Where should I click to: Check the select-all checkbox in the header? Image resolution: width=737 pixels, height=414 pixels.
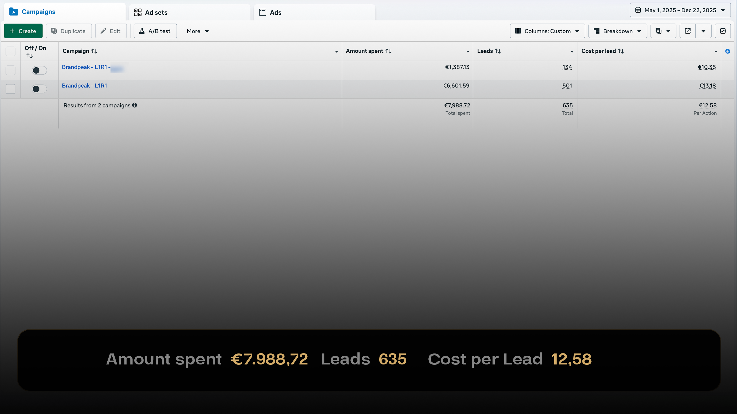(10, 51)
